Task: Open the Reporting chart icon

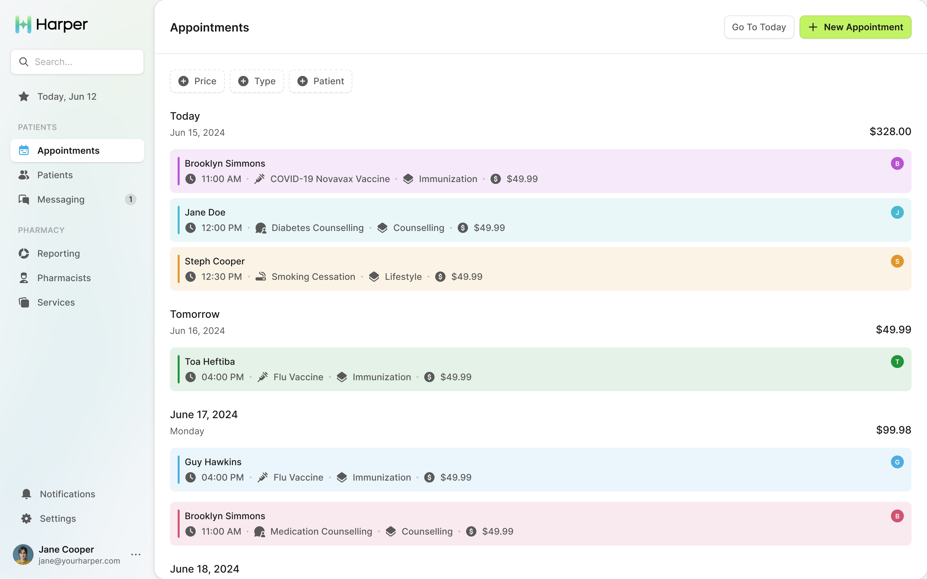Action: (x=24, y=253)
